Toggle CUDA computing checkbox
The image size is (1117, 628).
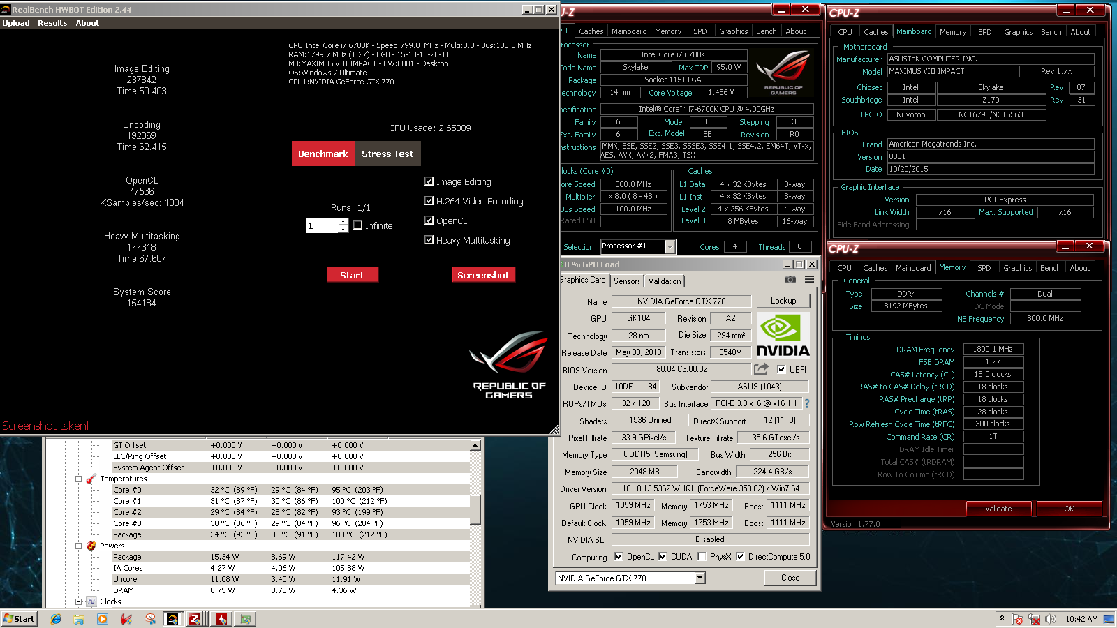point(663,557)
